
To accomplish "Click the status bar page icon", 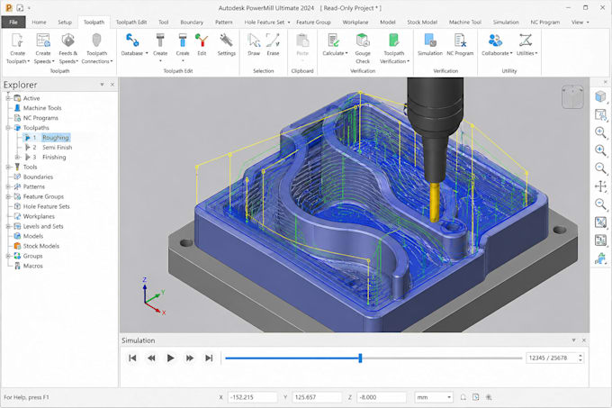I will pyautogui.click(x=475, y=397).
